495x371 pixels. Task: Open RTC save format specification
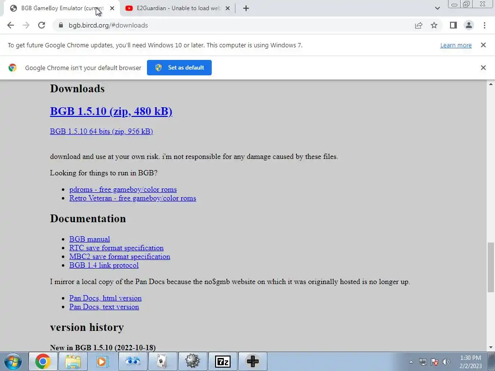[116, 248]
